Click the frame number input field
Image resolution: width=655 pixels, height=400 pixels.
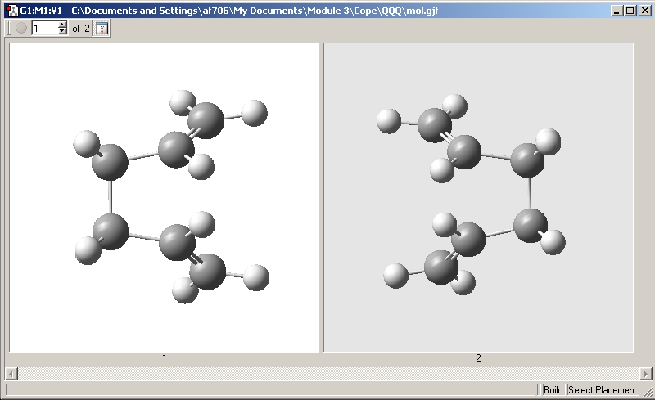click(x=44, y=29)
